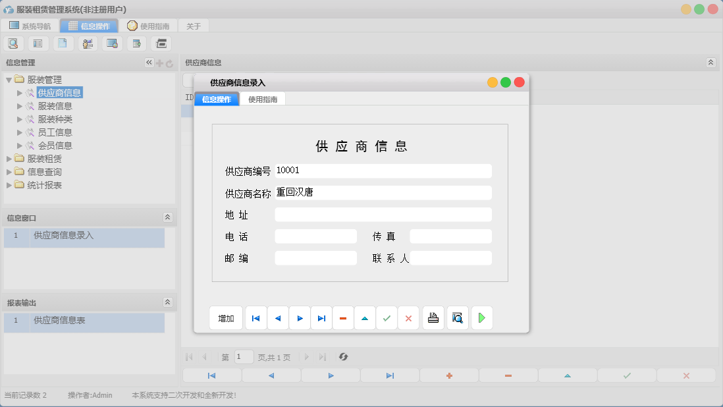This screenshot has height=407, width=723.
Task: Collapse the 信息管理 sidebar panel
Action: (149, 63)
